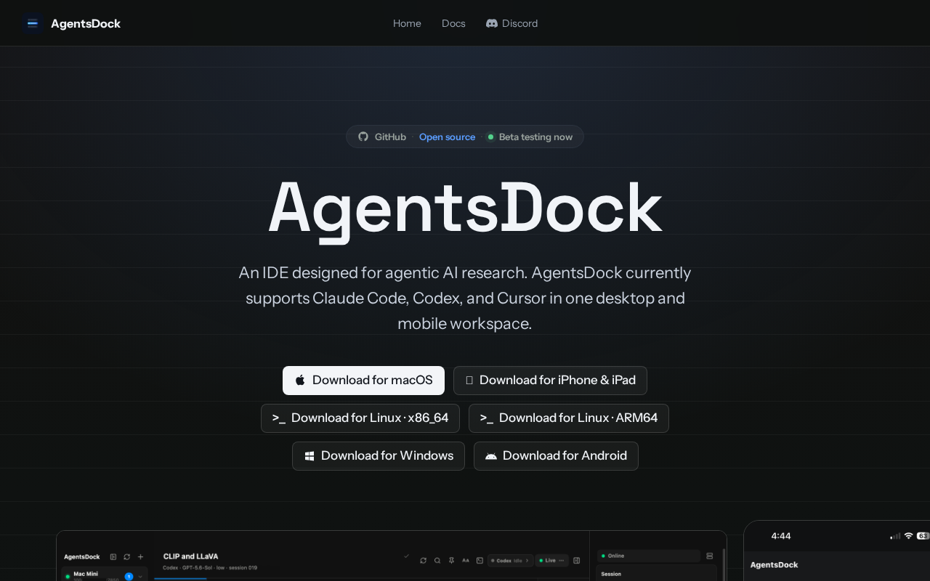Click the plus icon in desktop preview sidebar
Viewport: 930px width, 581px height.
click(x=140, y=557)
